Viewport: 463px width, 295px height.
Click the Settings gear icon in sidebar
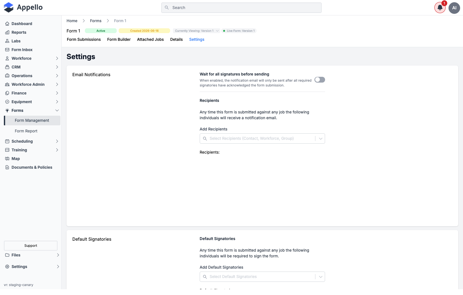[7, 267]
